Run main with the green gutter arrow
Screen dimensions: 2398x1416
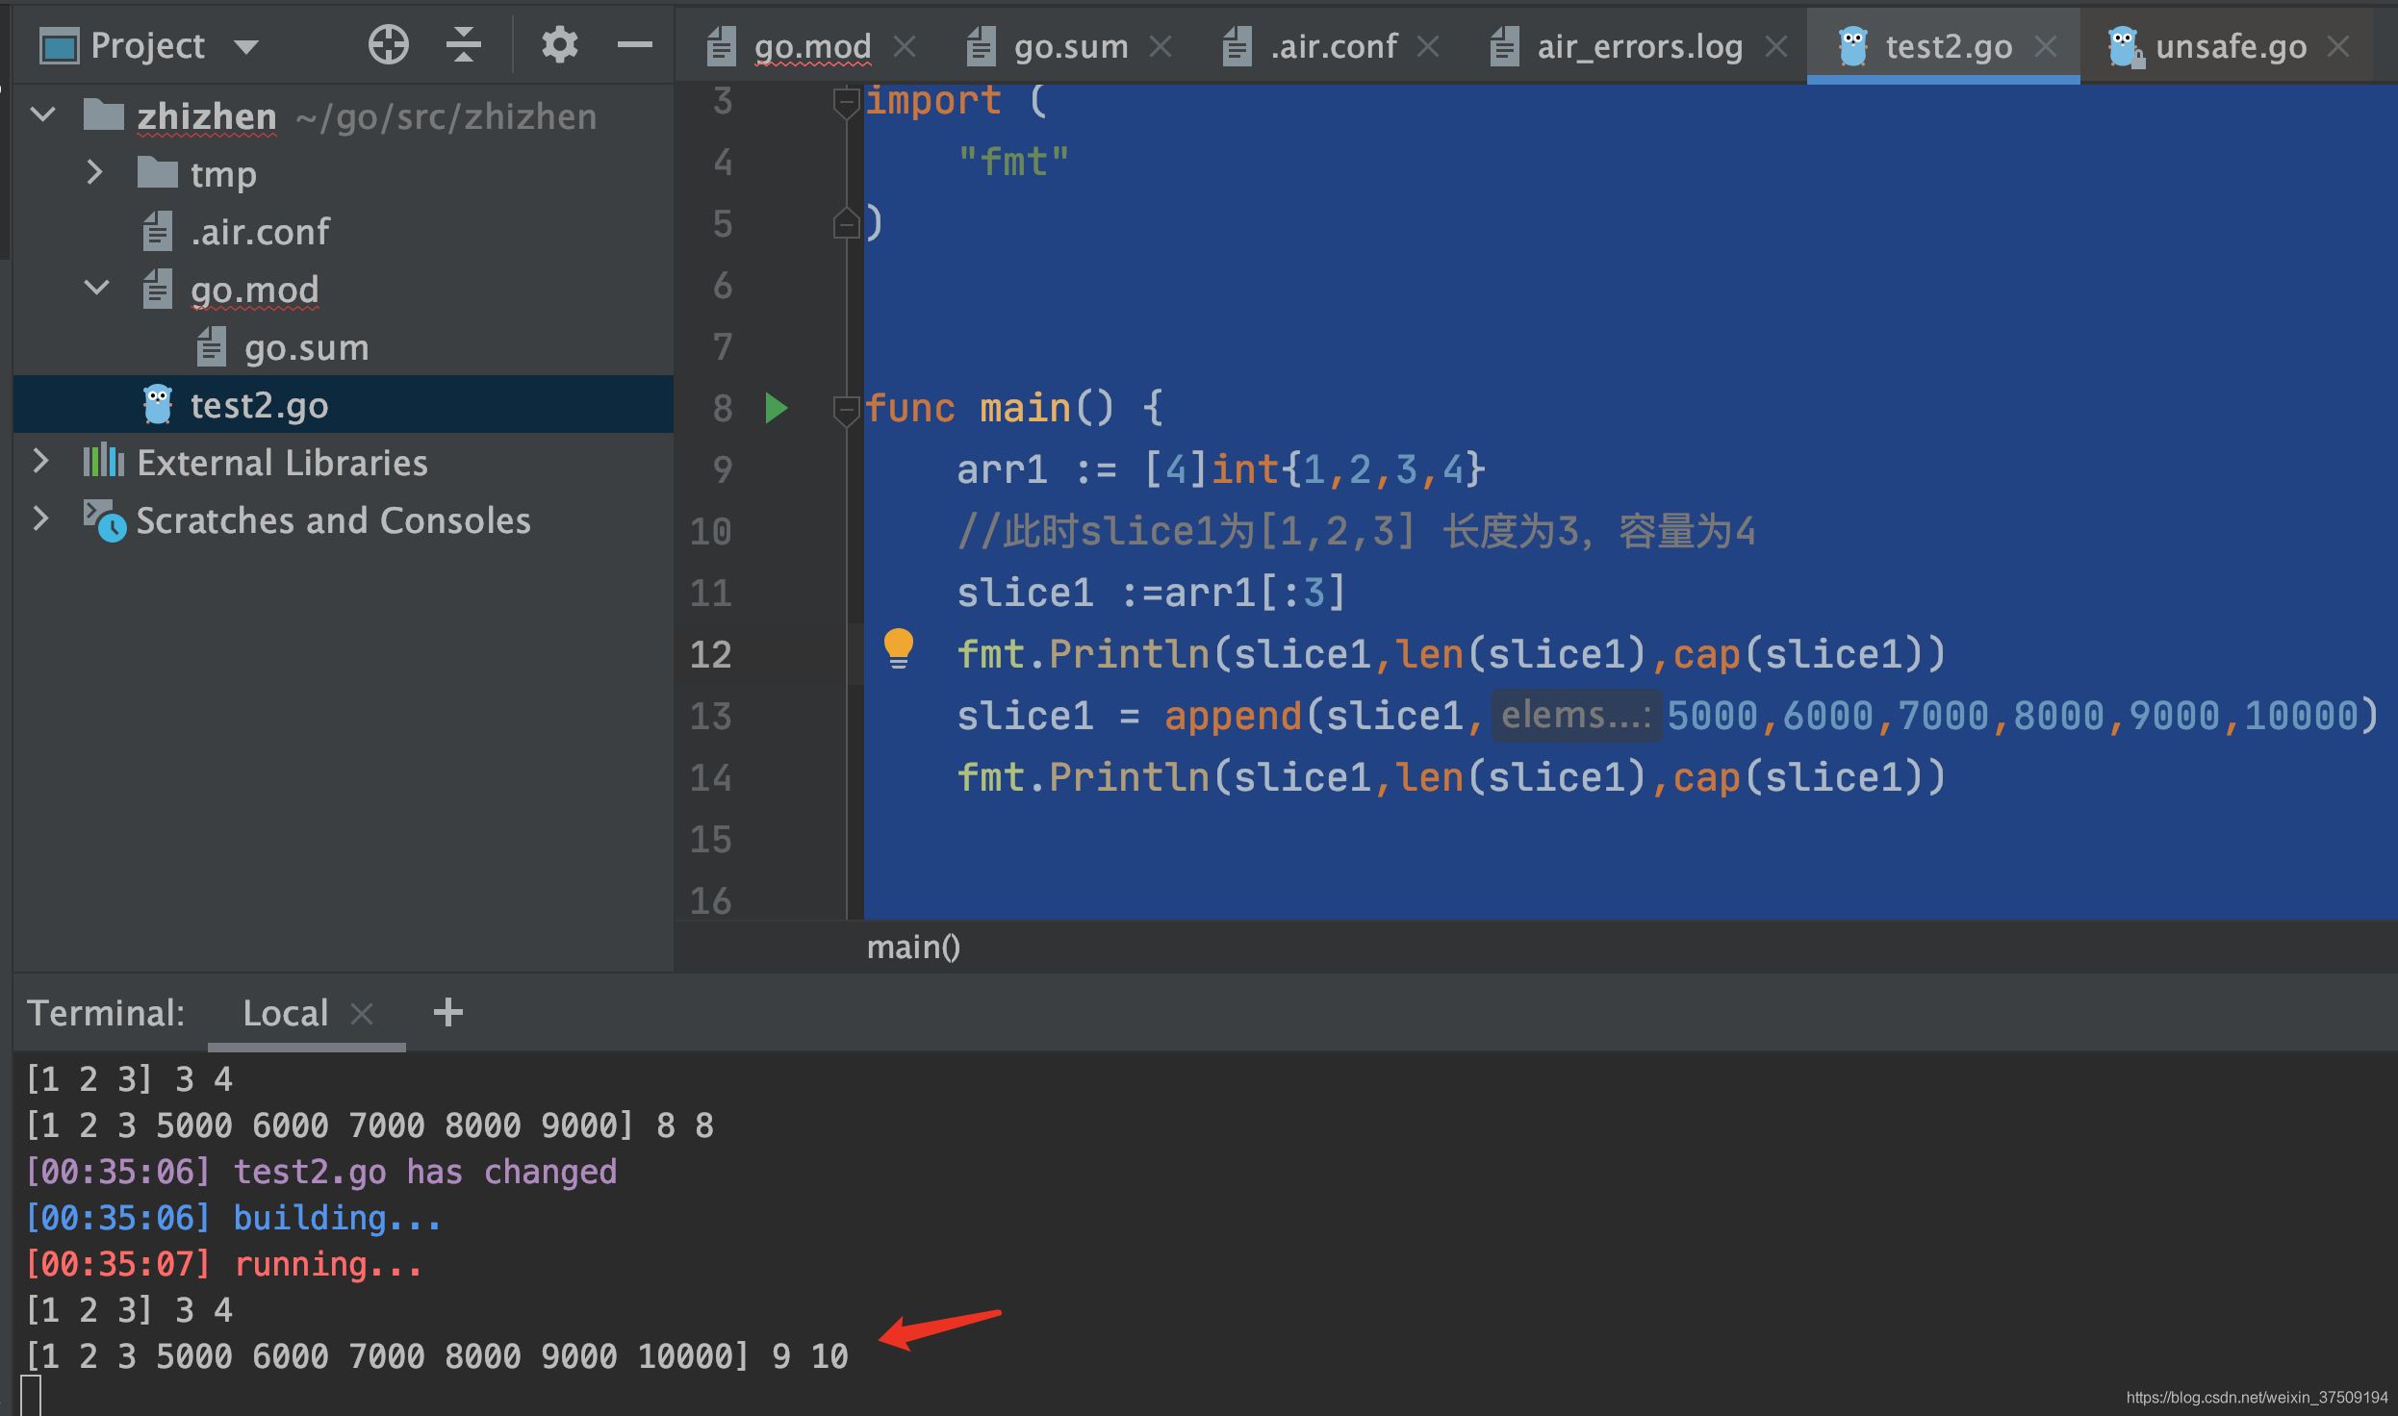[x=776, y=408]
